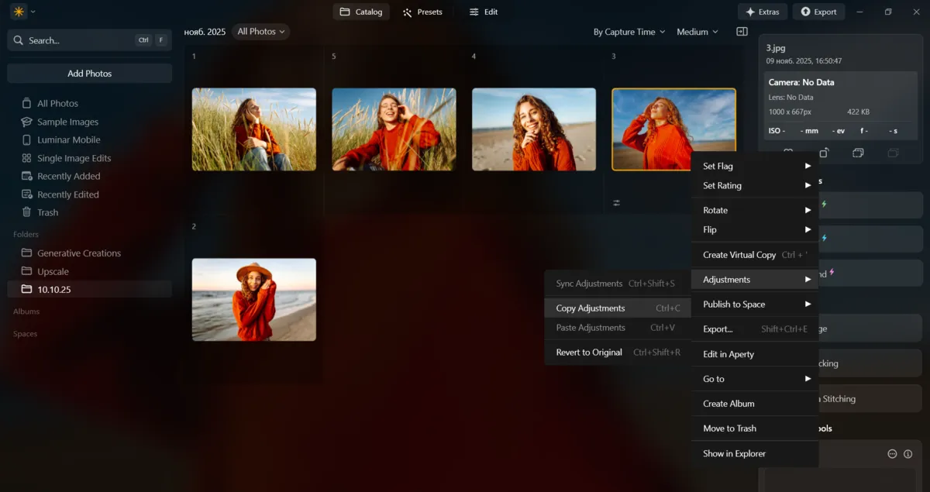Click the Luminar sun logo icon

point(19,12)
